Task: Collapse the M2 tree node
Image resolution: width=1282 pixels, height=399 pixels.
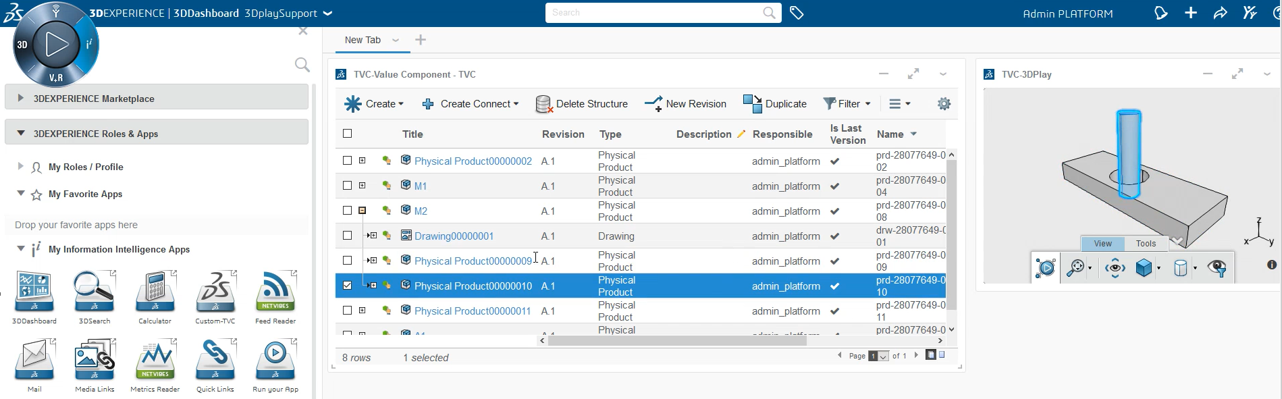Action: 363,211
